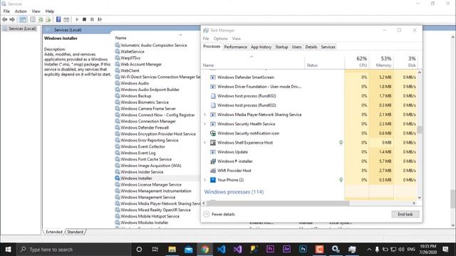Expand Windows Security Health Service process
This screenshot has width=456, height=256.
[204, 124]
